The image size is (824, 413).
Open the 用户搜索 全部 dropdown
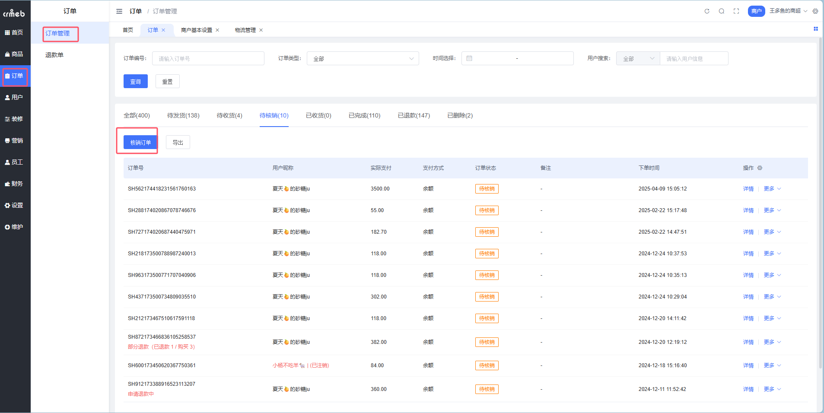coord(638,58)
